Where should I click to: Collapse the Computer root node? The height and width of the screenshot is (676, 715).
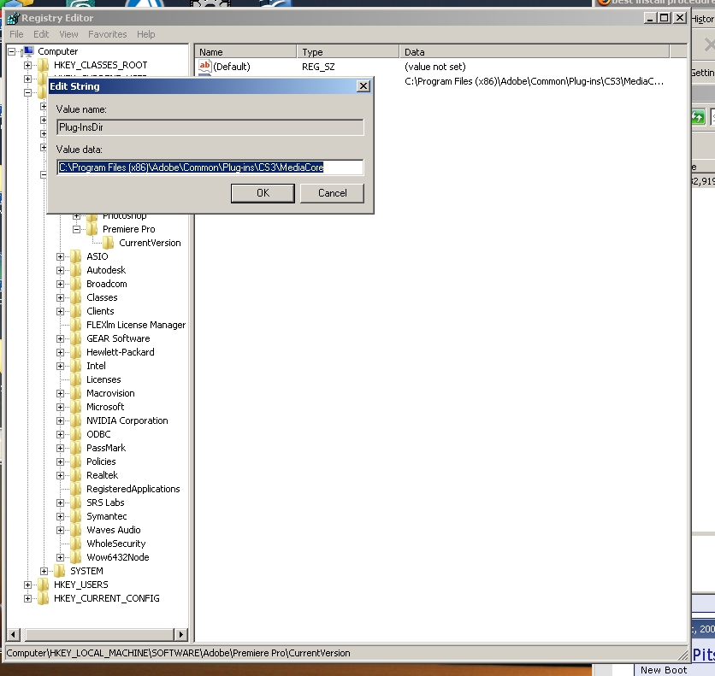[12, 51]
